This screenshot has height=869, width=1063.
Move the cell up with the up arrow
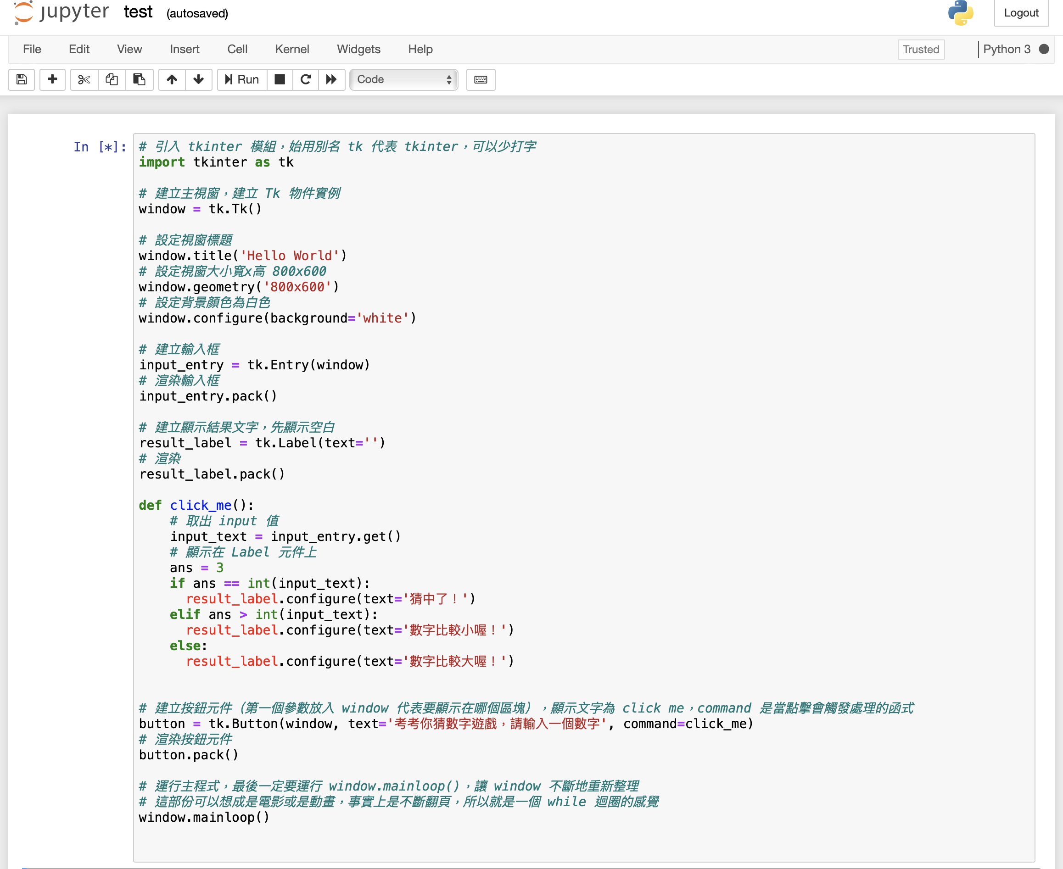click(172, 79)
